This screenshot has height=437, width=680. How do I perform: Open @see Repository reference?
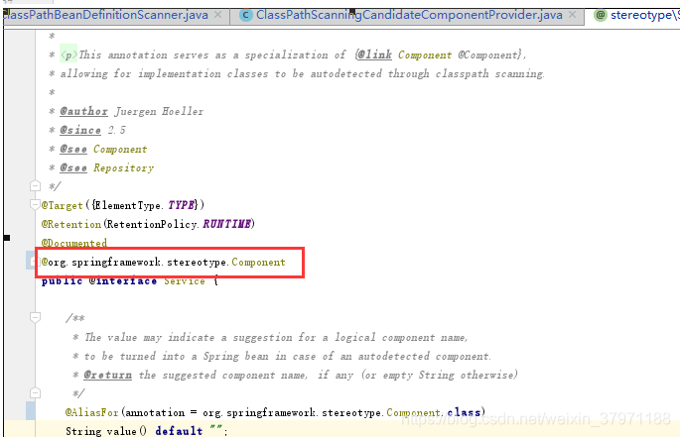tap(124, 168)
